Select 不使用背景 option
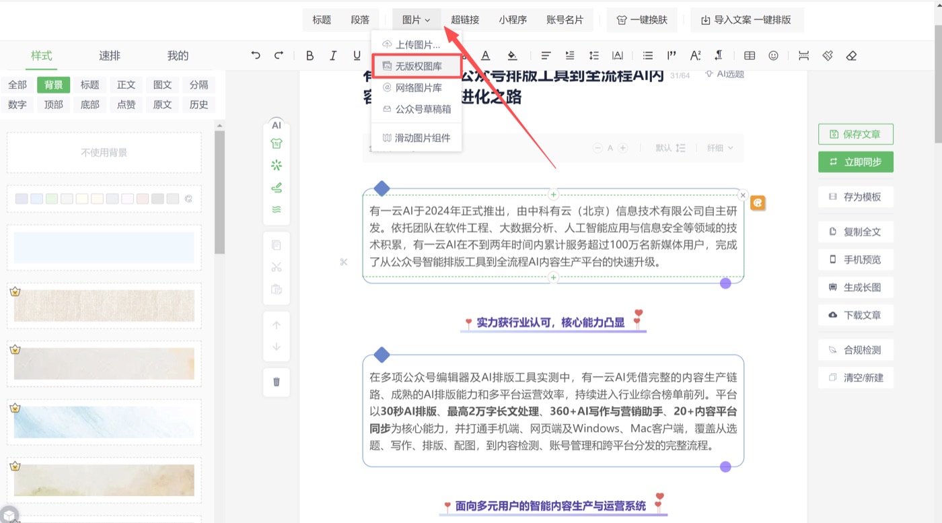The width and height of the screenshot is (942, 523). click(x=104, y=153)
